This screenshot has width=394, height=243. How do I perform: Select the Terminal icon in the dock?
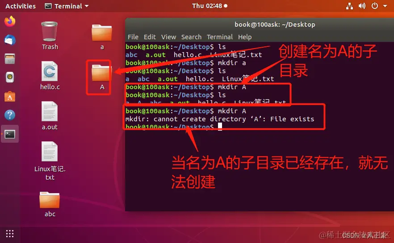click(10, 134)
